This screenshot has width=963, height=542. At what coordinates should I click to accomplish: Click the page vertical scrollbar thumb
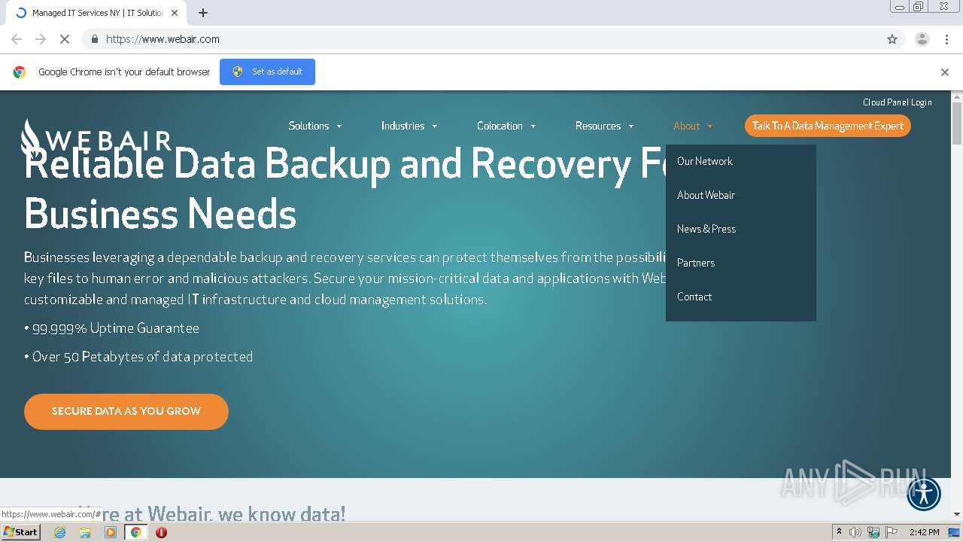click(x=957, y=123)
